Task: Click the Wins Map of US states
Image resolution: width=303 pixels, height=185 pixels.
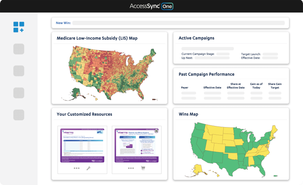Action: (231, 149)
